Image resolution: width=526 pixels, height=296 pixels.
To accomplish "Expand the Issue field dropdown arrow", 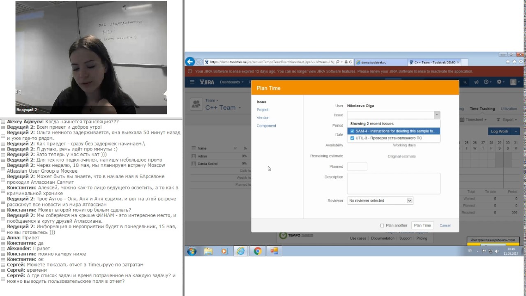I will (437, 115).
